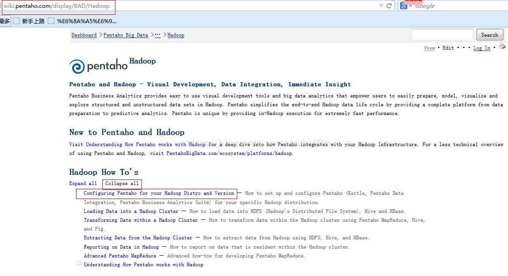Open Transforming Data within a Hadoop Cluster
Screen dimensions: 508x276
click(140, 220)
